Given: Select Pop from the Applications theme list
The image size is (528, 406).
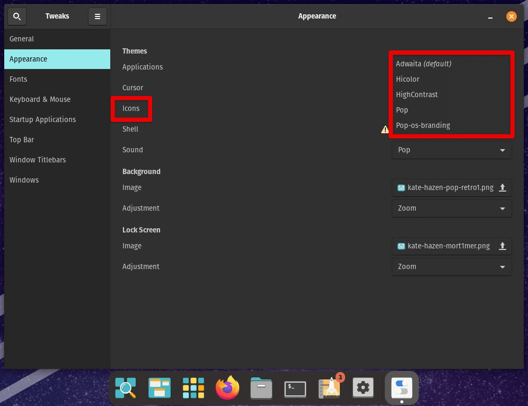Looking at the screenshot, I should 402,110.
